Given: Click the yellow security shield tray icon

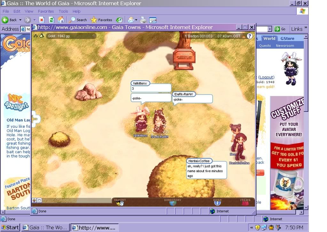Looking at the screenshot, I should pos(258,228).
